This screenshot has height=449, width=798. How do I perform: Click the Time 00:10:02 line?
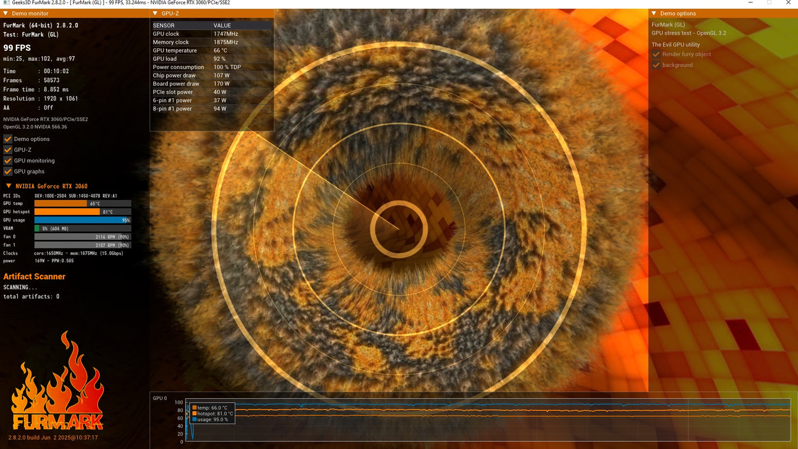click(x=36, y=71)
